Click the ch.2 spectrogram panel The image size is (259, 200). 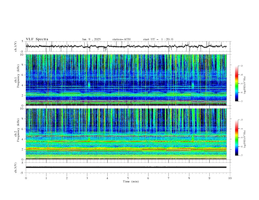point(126,134)
